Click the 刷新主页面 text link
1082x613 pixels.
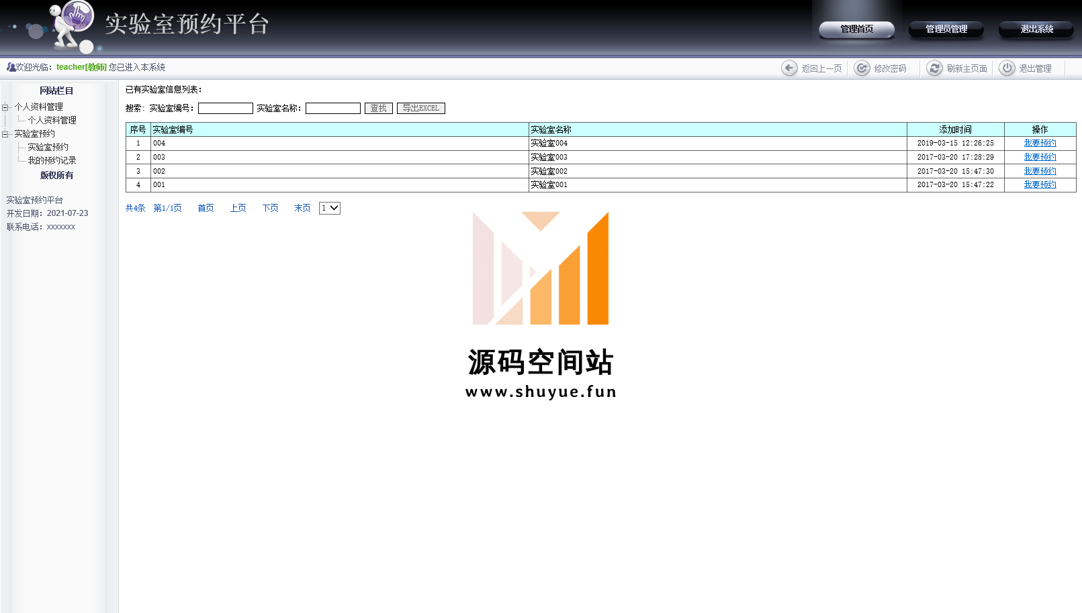point(966,68)
